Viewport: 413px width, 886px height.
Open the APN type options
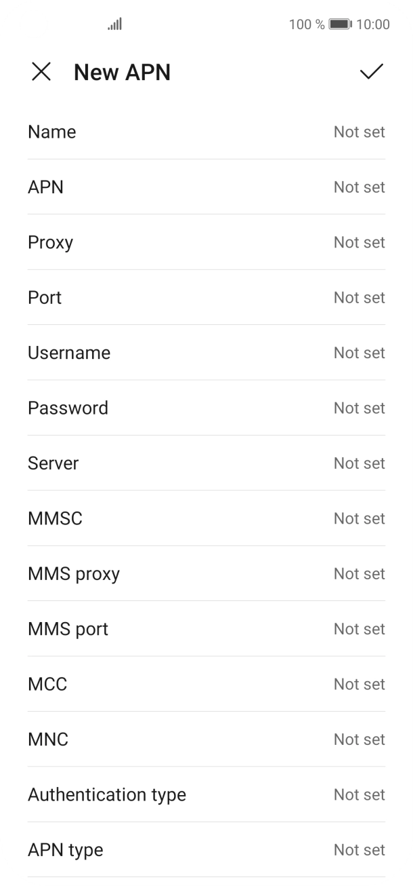click(x=206, y=850)
